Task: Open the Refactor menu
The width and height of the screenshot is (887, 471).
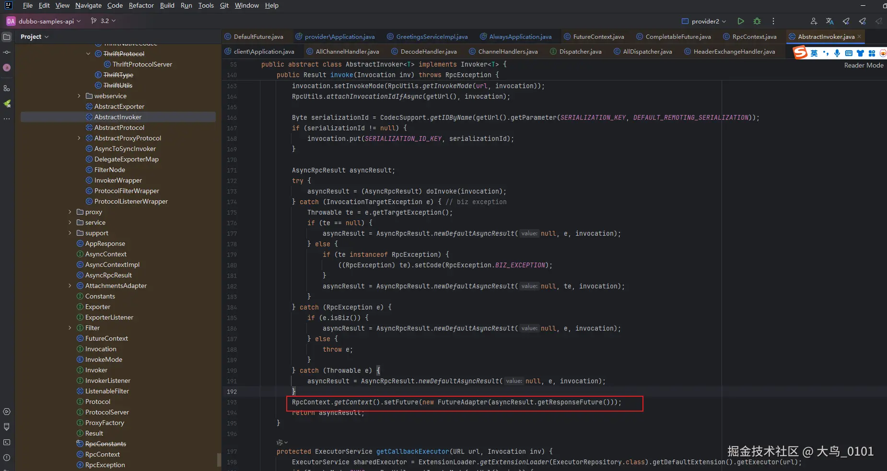Action: [x=141, y=5]
